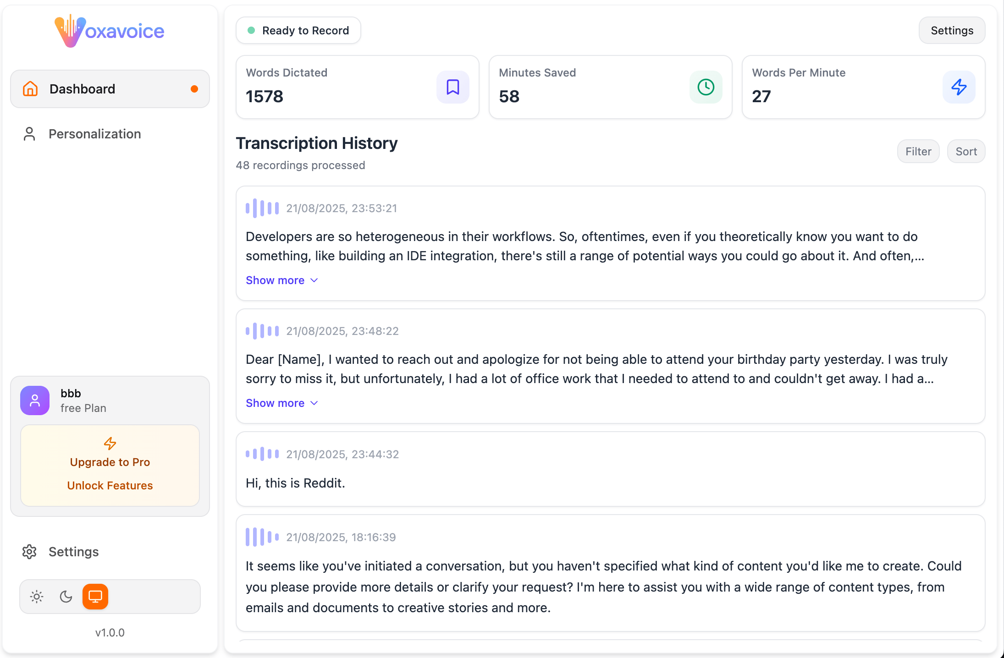The height and width of the screenshot is (658, 1004).
Task: Switch to light theme sun icon
Action: tap(37, 597)
